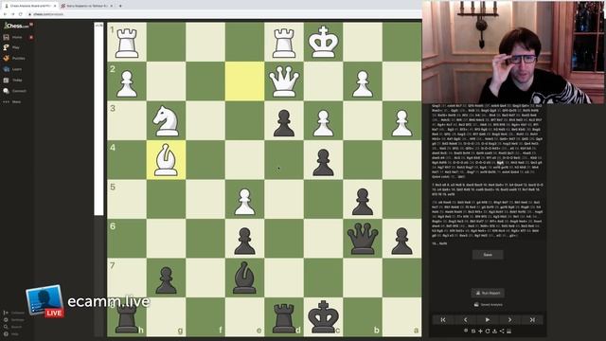Open a new browser tab
The height and width of the screenshot is (341, 606).
[x=120, y=6]
